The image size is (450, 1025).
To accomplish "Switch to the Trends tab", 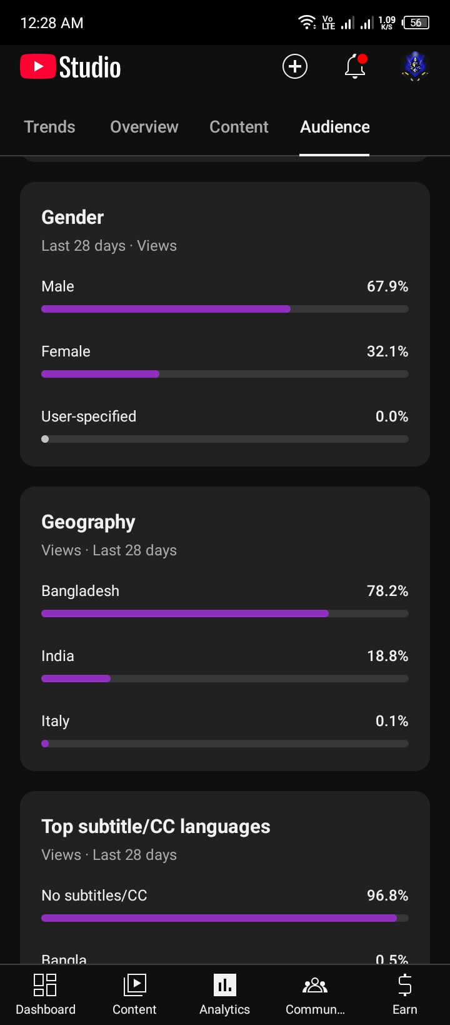I will click(49, 127).
